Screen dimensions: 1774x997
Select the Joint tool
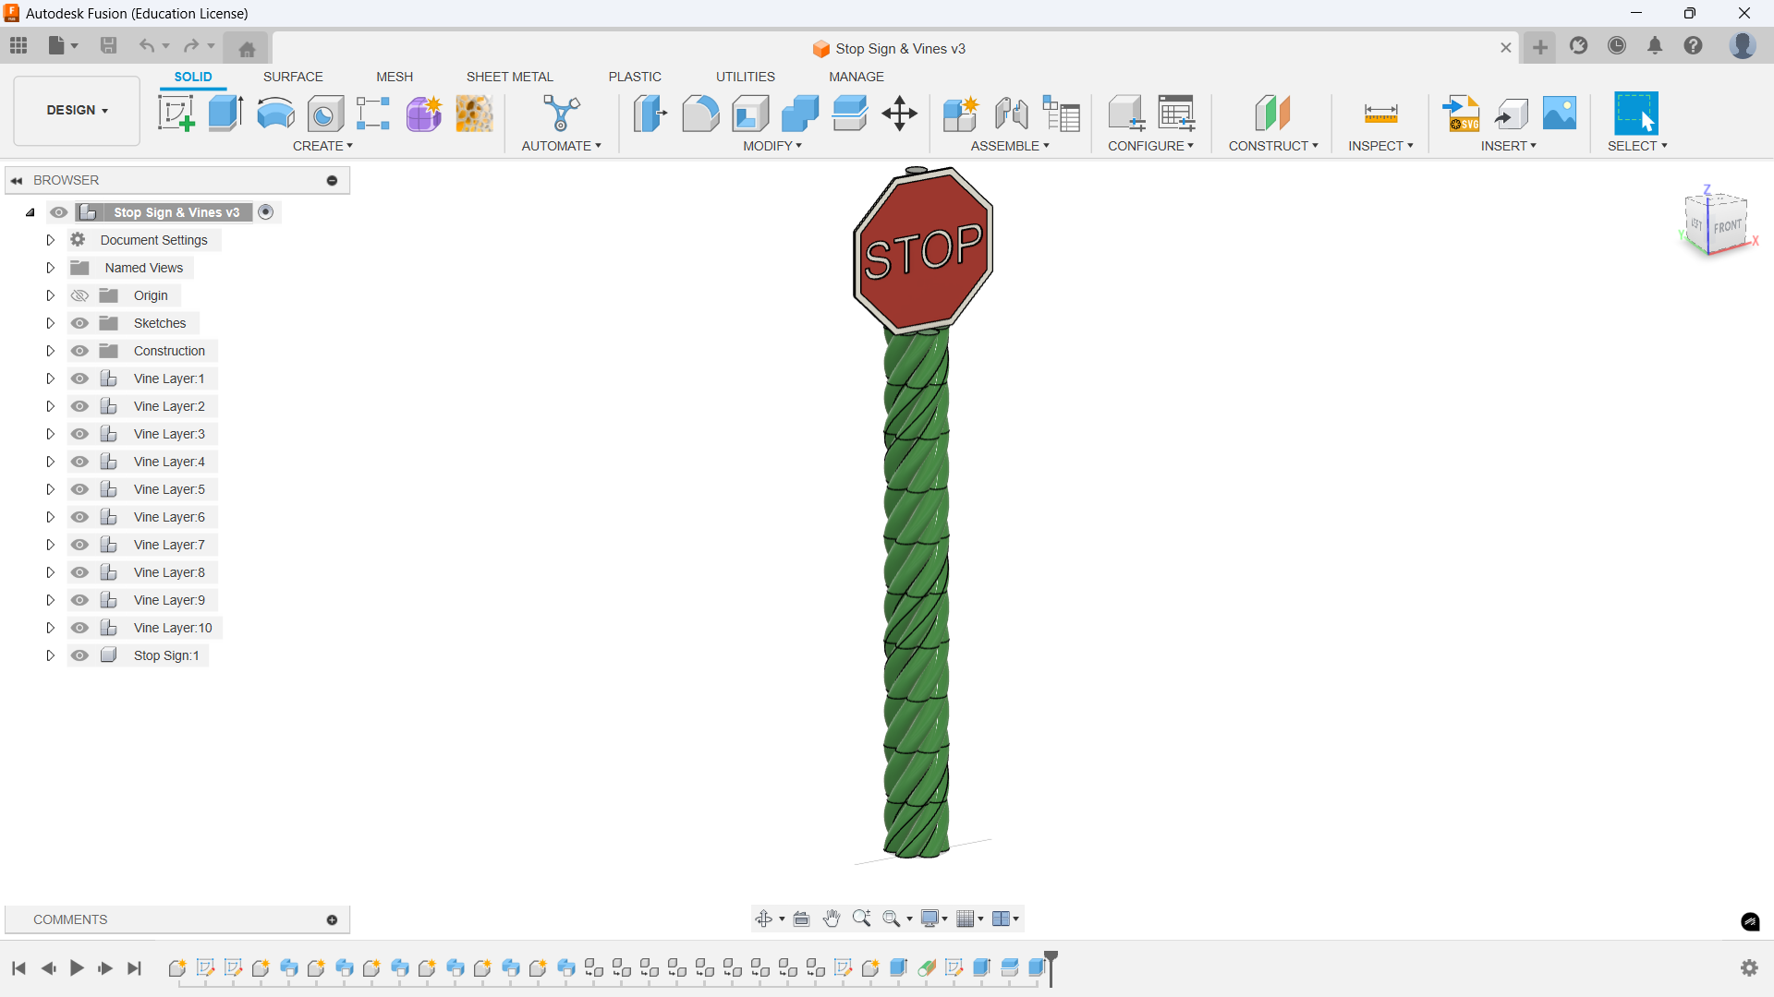[1012, 114]
